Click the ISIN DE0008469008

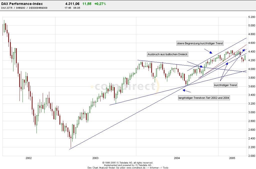click(38, 8)
